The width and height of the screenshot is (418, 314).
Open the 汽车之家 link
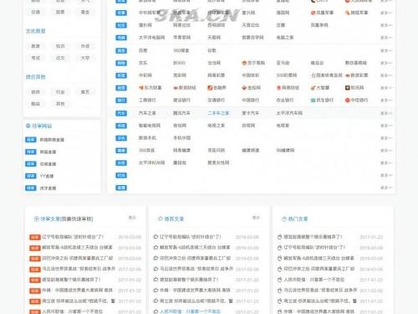click(x=147, y=113)
